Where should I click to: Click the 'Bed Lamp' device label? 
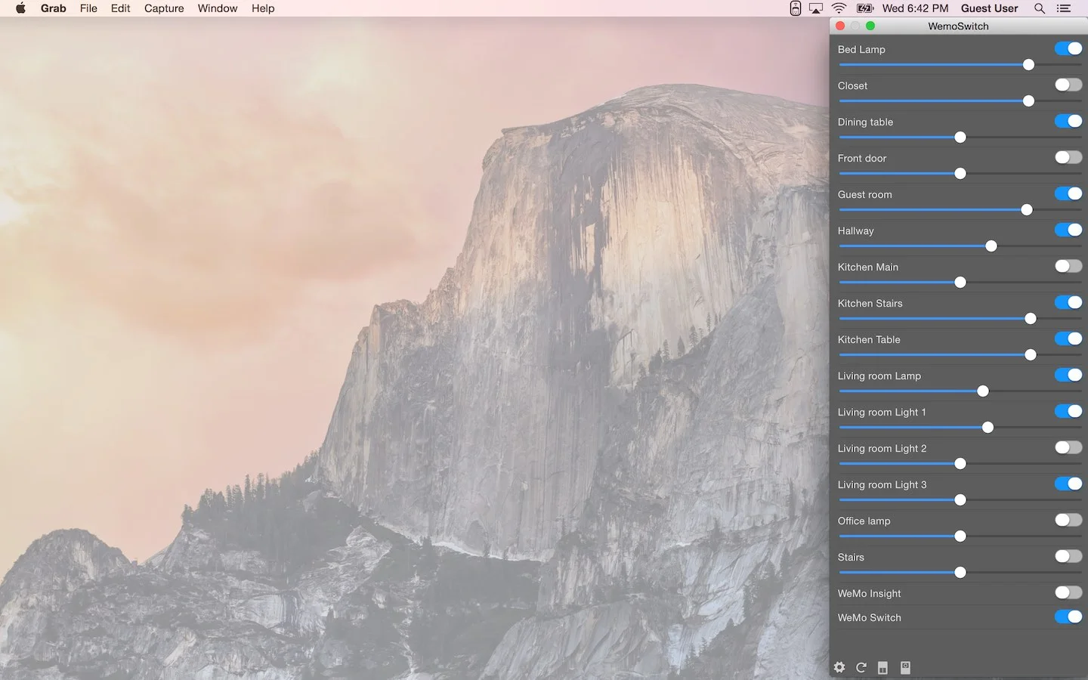[x=861, y=49]
